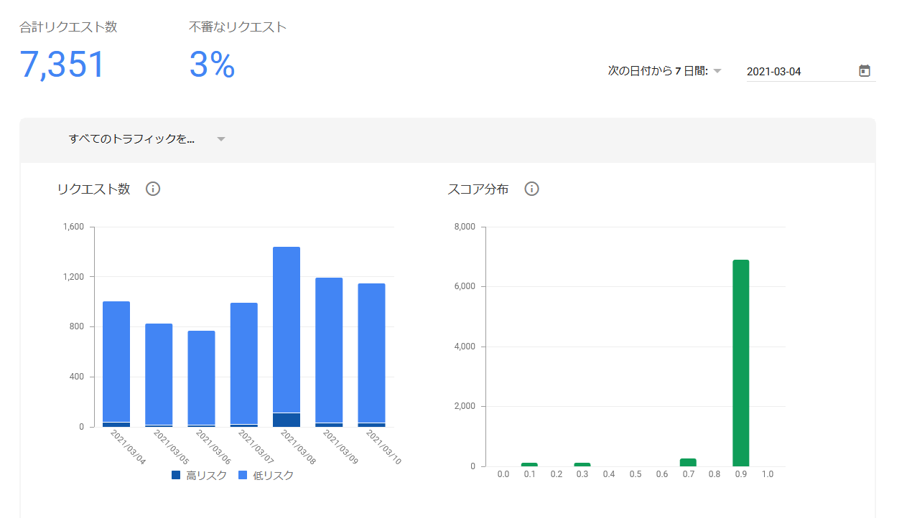
Task: Click the 0.7 score distribution bar
Action: pos(688,463)
